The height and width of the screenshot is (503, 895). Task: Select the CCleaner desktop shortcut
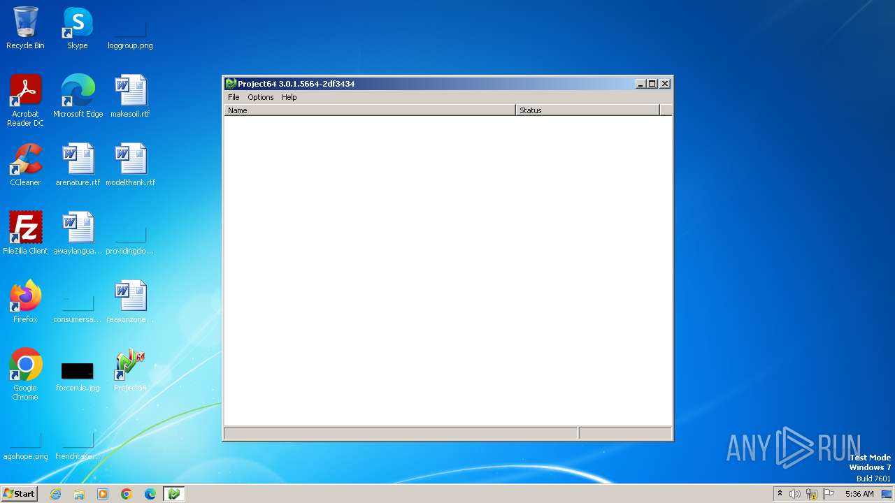(x=25, y=165)
